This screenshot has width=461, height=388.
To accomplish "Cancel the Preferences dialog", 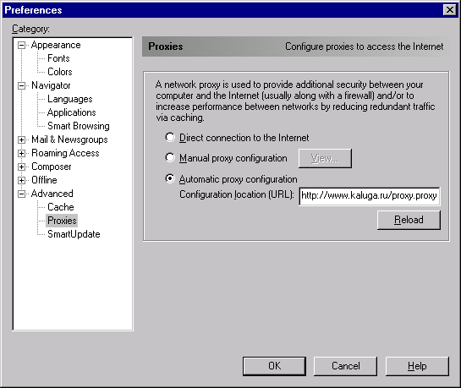I will 345,366.
